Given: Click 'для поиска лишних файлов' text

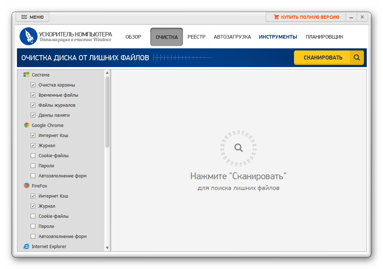Looking at the screenshot, I should pos(238,188).
